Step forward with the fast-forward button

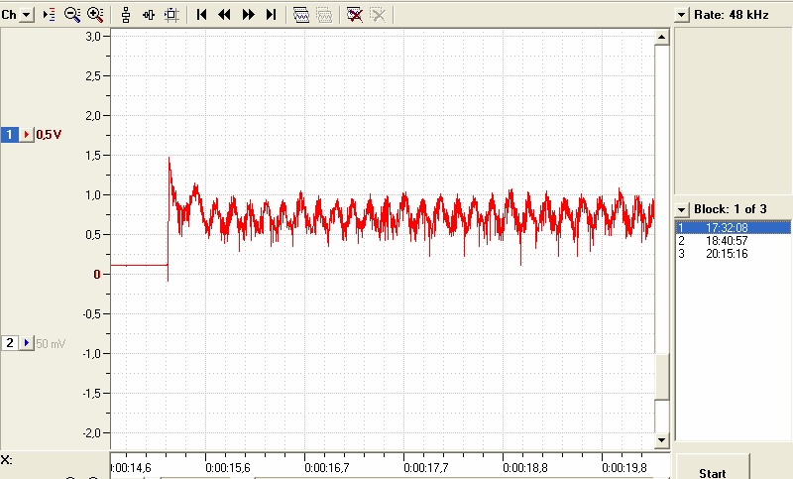[x=248, y=15]
